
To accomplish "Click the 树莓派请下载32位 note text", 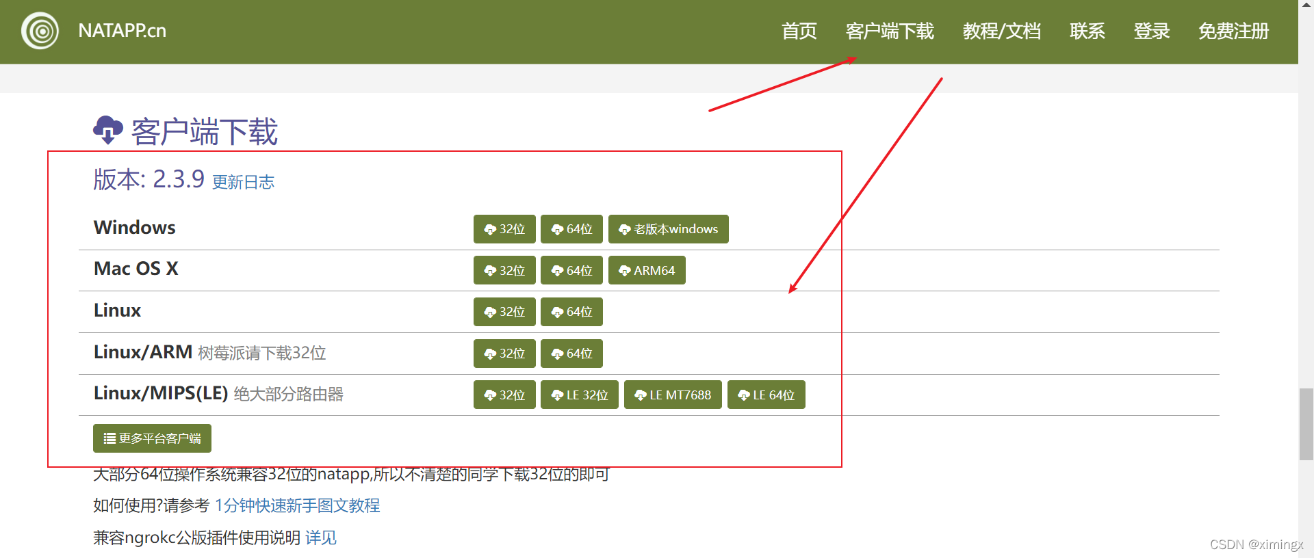I will point(262,353).
